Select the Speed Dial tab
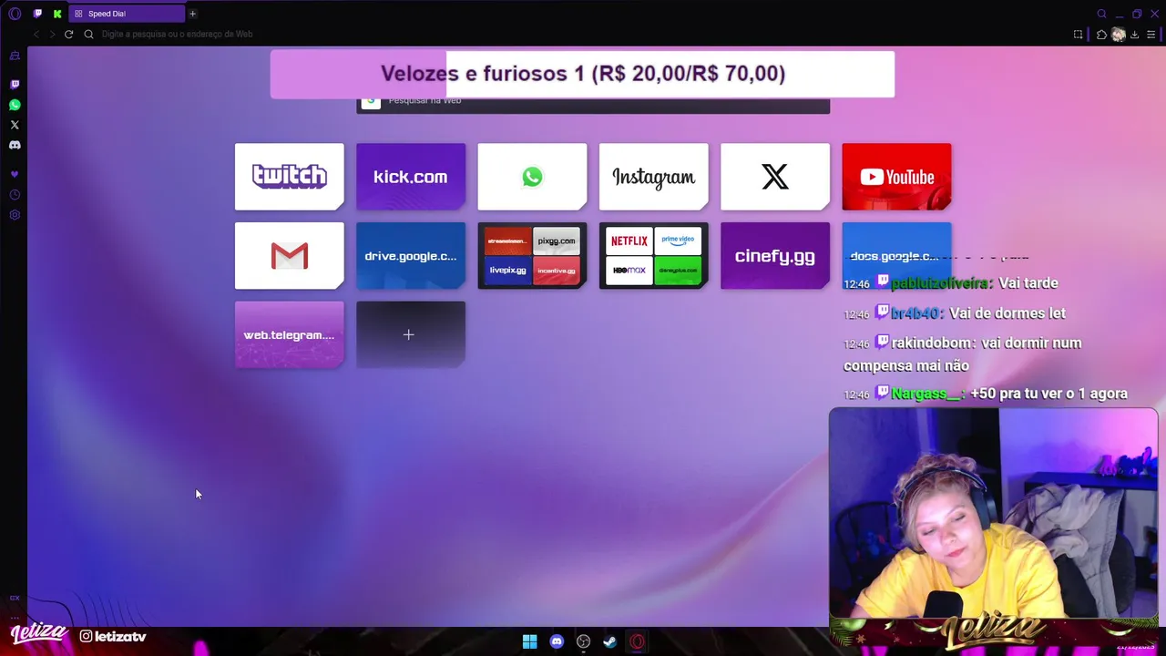The height and width of the screenshot is (656, 1166). point(127,14)
